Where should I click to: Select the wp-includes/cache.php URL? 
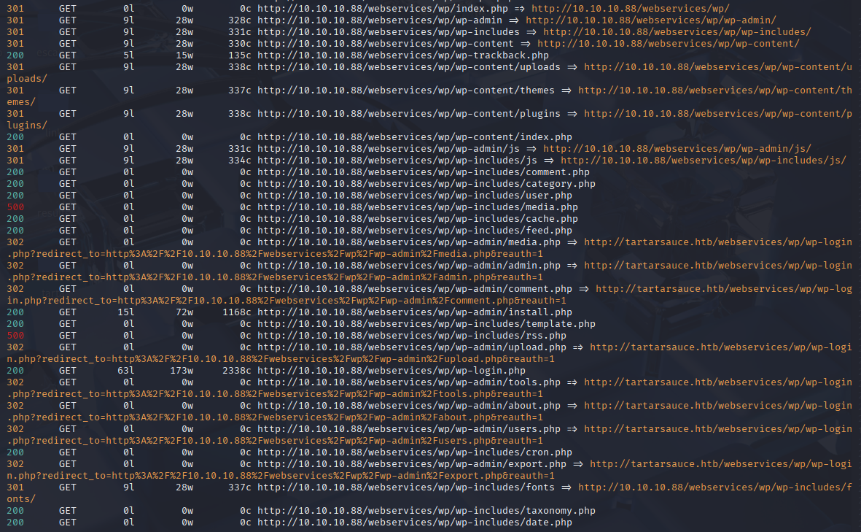pos(417,219)
